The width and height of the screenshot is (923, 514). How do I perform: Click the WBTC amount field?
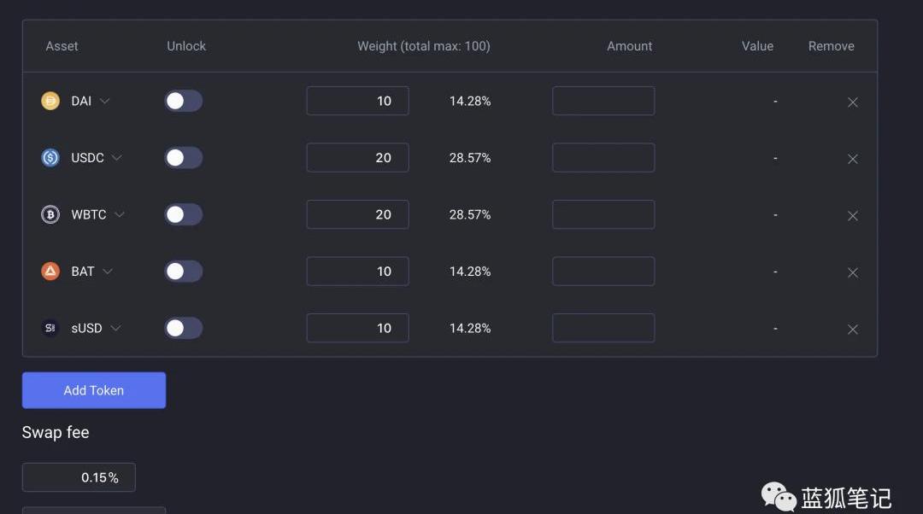click(x=603, y=214)
